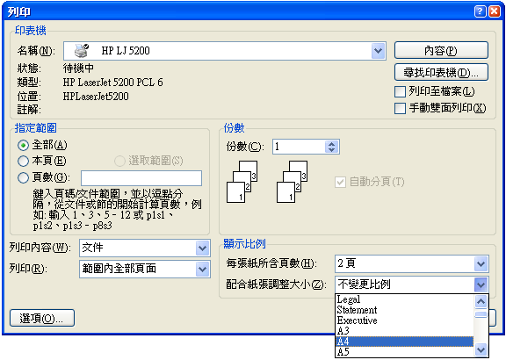The image size is (506, 360).
Task: Choose A5 from the paper size list
Action: [x=405, y=351]
